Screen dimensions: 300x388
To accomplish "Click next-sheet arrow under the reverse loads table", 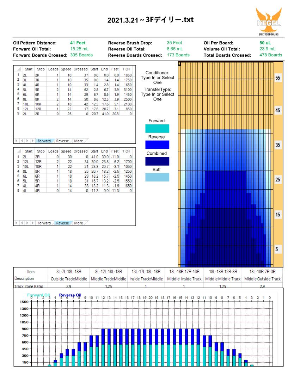I will click(x=27, y=223).
